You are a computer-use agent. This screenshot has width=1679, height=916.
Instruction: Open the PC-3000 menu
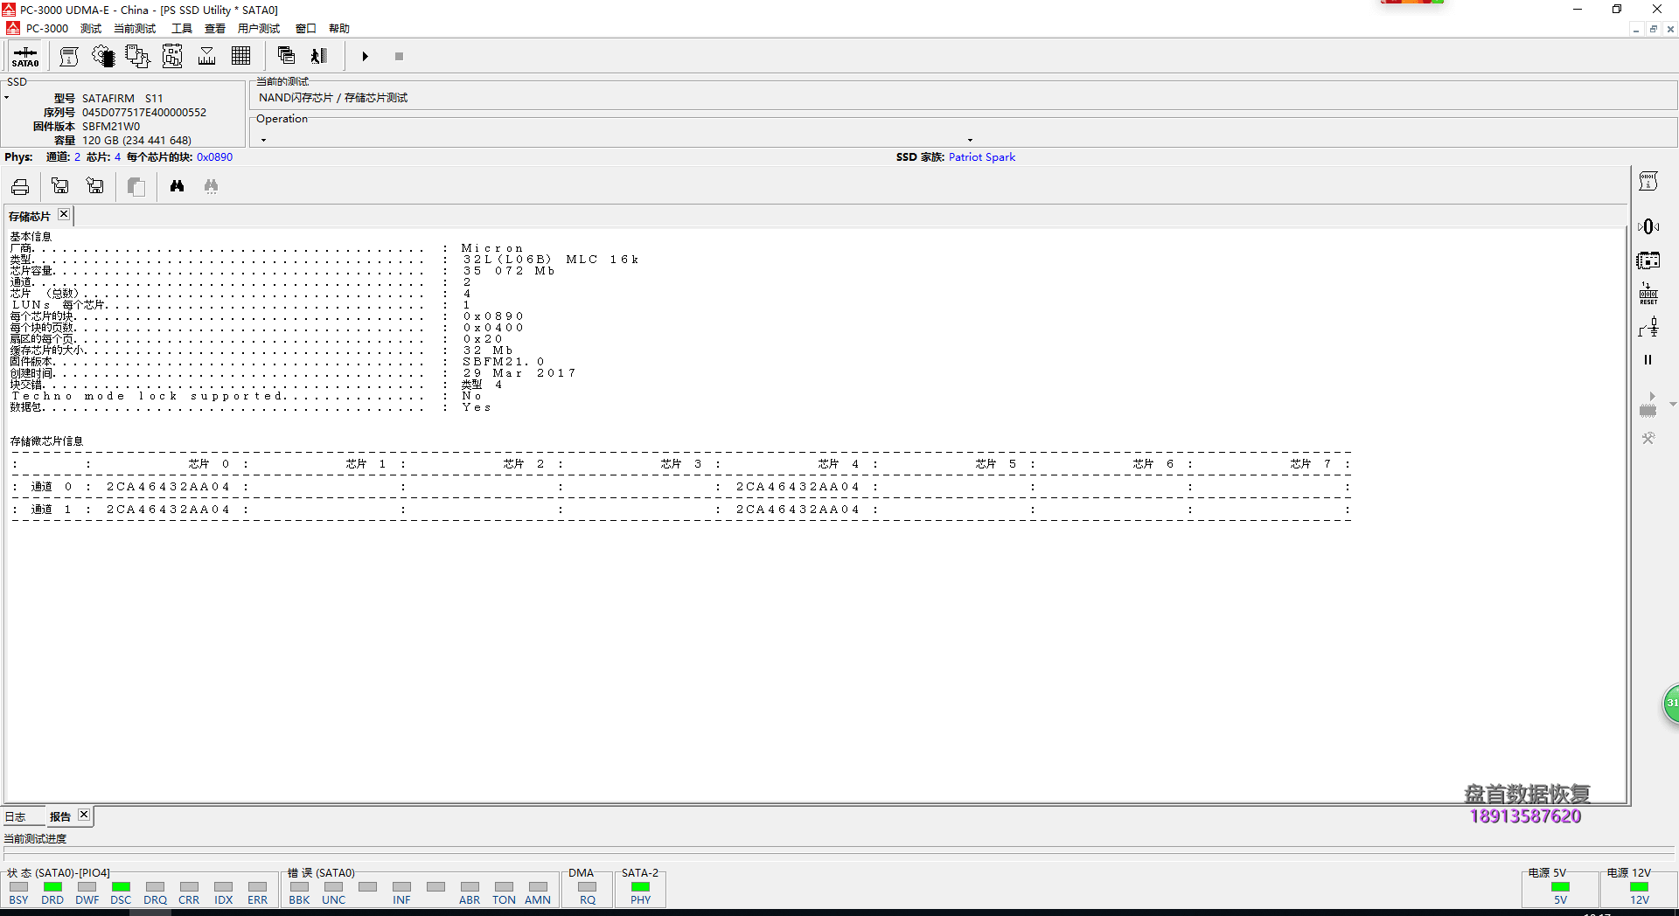pyautogui.click(x=46, y=29)
